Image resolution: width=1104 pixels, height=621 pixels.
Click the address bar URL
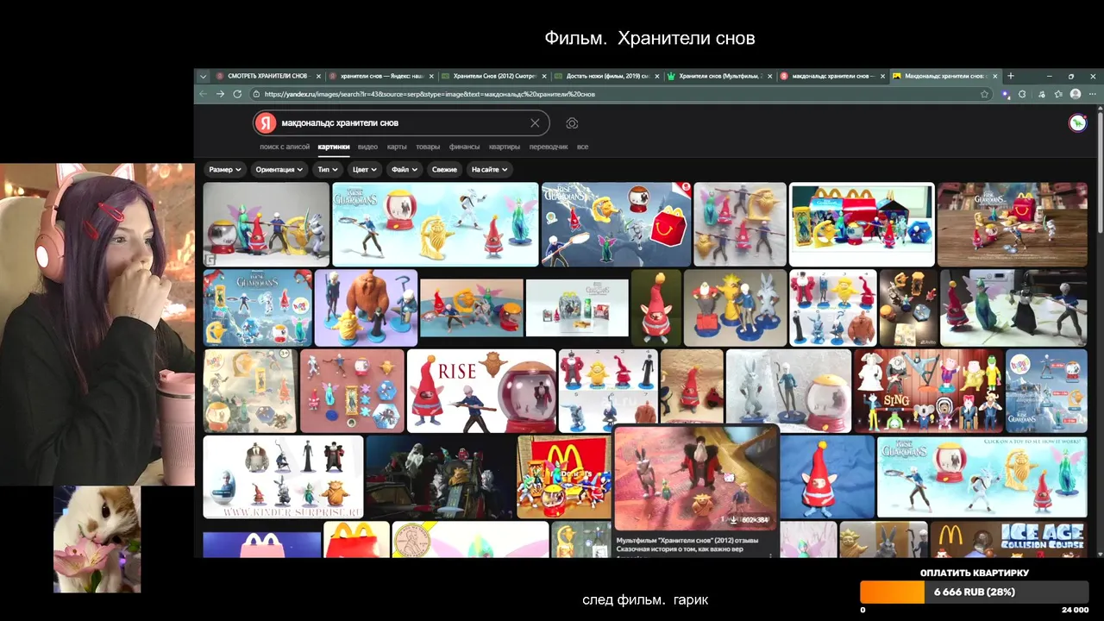pos(430,94)
